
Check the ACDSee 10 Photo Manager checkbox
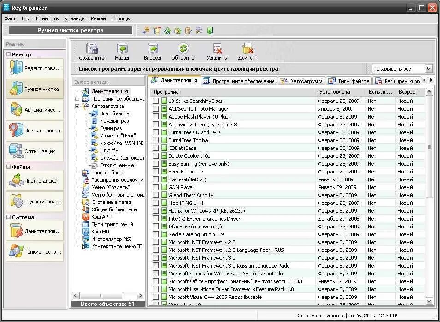point(156,109)
